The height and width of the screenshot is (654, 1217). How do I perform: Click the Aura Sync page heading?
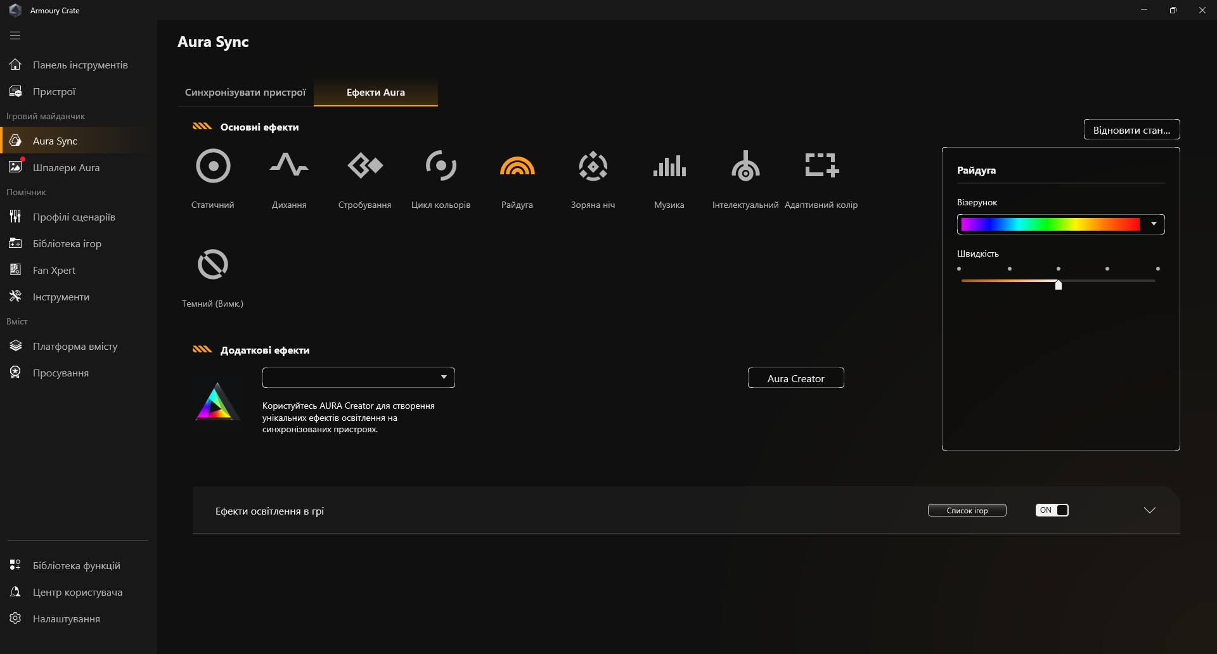213,42
